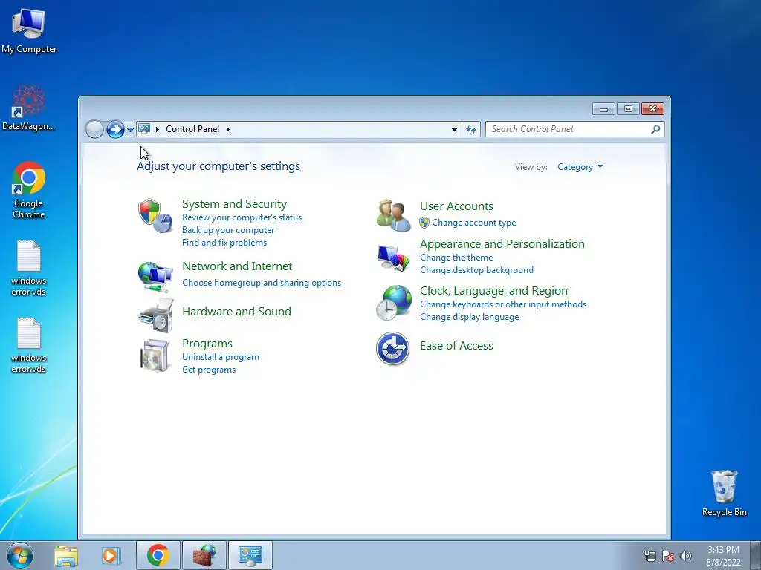Click Find and fix problems
Image resolution: width=761 pixels, height=570 pixels.
pos(224,243)
